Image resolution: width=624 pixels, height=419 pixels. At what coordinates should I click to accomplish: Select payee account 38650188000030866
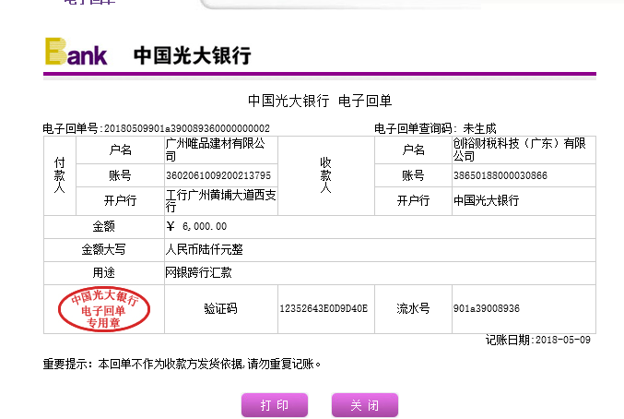[x=500, y=175]
